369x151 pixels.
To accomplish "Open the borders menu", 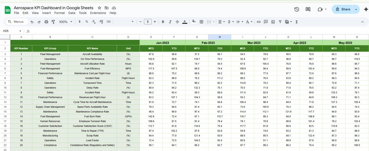I will (202, 22).
